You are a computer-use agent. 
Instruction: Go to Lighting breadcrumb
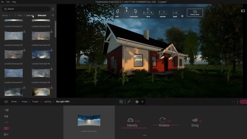point(47,102)
